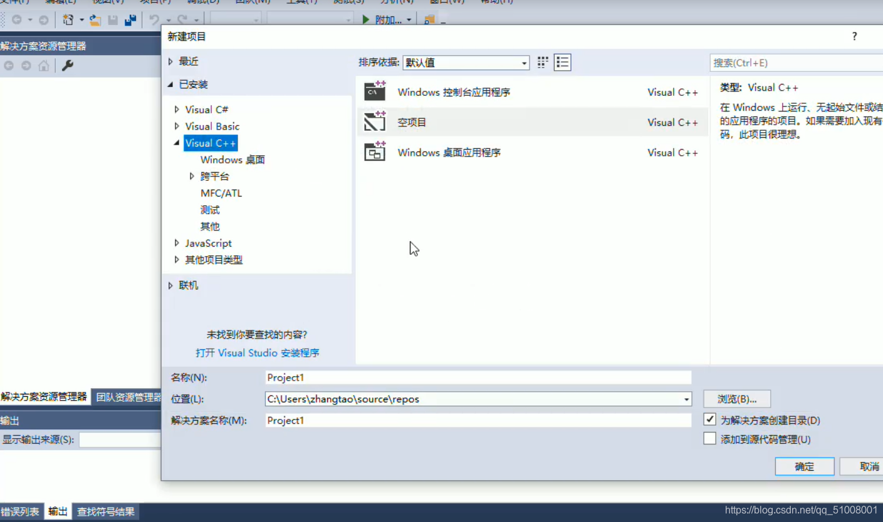The width and height of the screenshot is (883, 522).
Task: Click the dialog help question mark
Action: pos(854,36)
